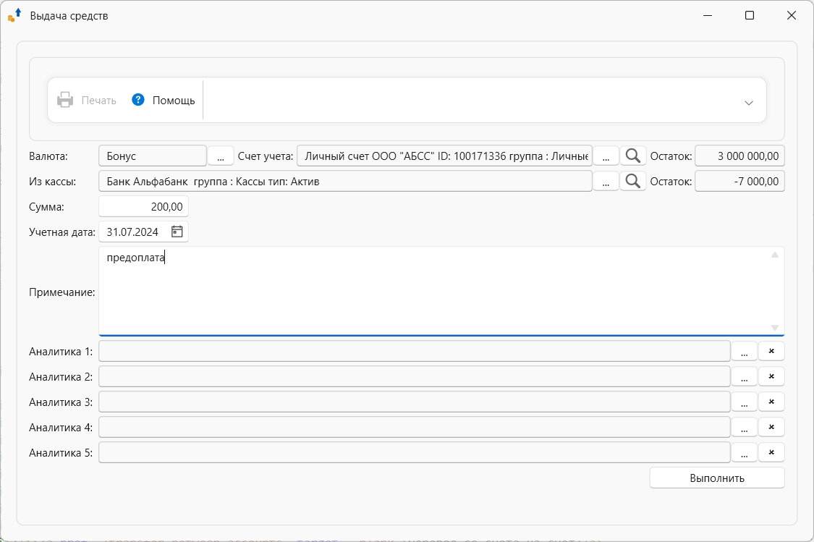Clear Аналитика 3 with x button
The height and width of the screenshot is (542, 814).
coord(771,402)
